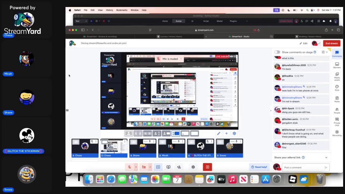Select the picture-in-picture layout option

click(x=185, y=133)
